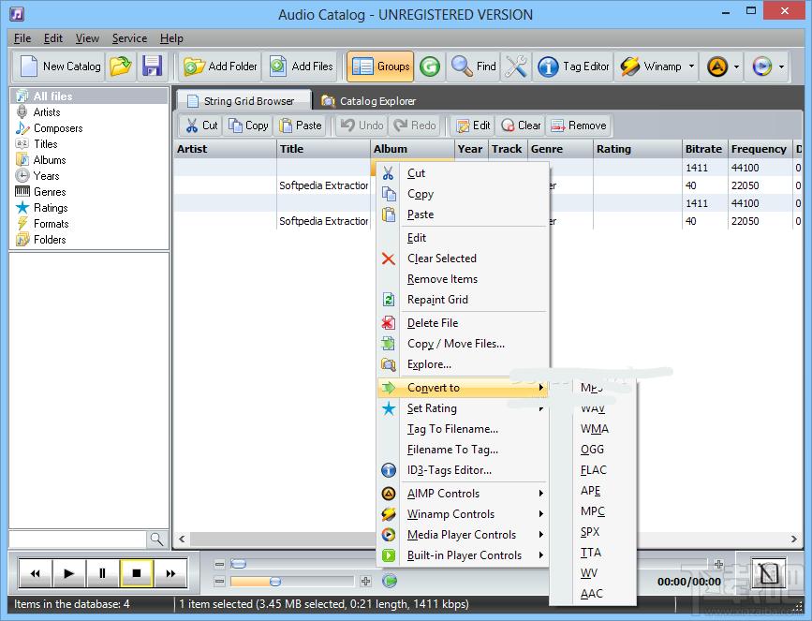The image size is (812, 621).
Task: Open Find with the magnifier icon
Action: [x=473, y=67]
